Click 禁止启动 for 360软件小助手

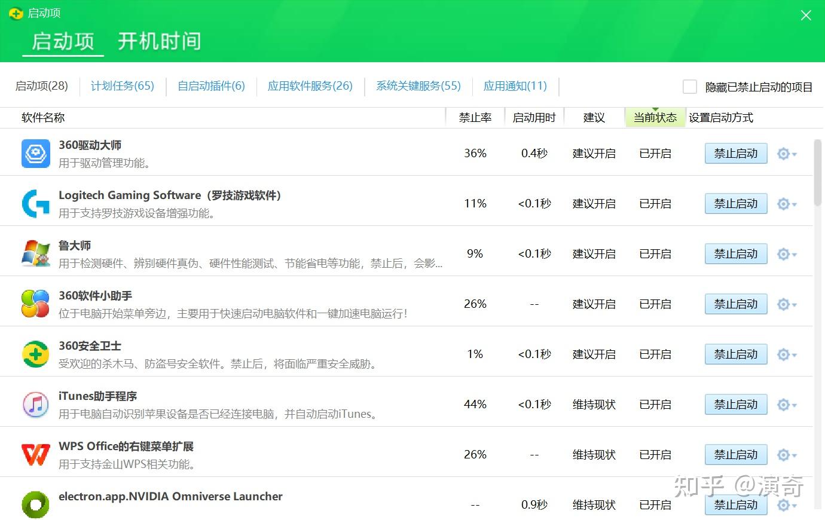pyautogui.click(x=736, y=304)
